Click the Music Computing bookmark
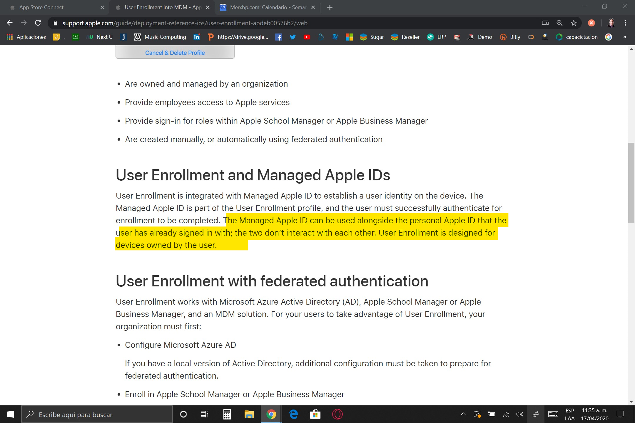 pos(160,37)
